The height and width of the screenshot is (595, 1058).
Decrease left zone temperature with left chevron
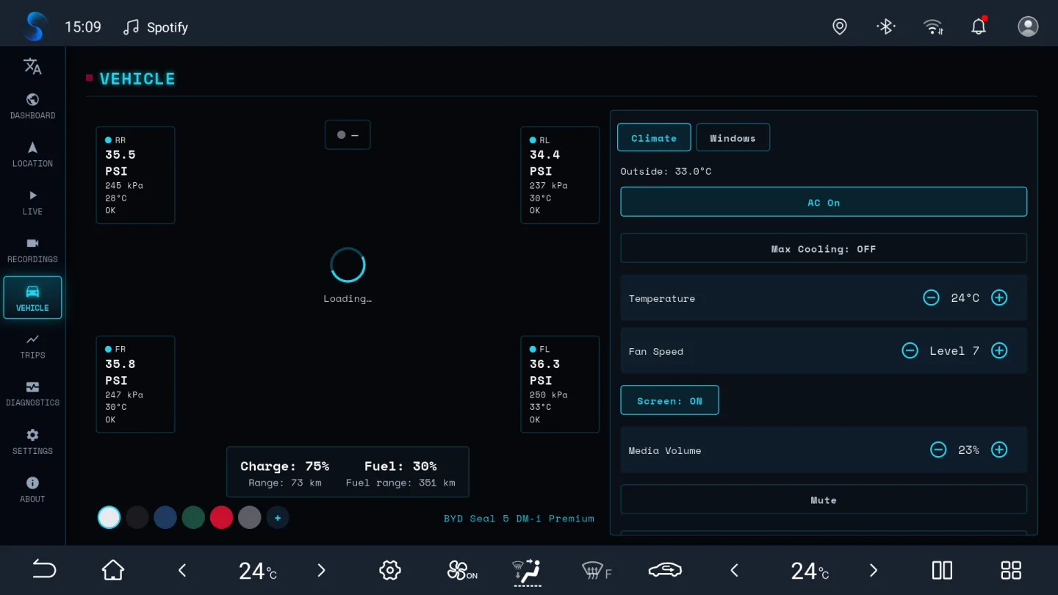coord(182,570)
